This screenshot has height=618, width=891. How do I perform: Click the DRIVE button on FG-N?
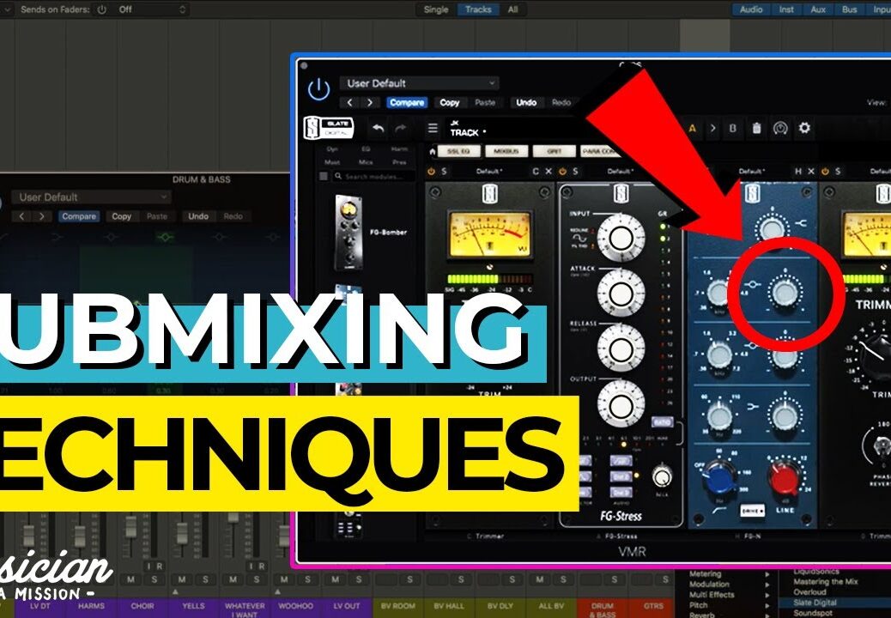(752, 511)
